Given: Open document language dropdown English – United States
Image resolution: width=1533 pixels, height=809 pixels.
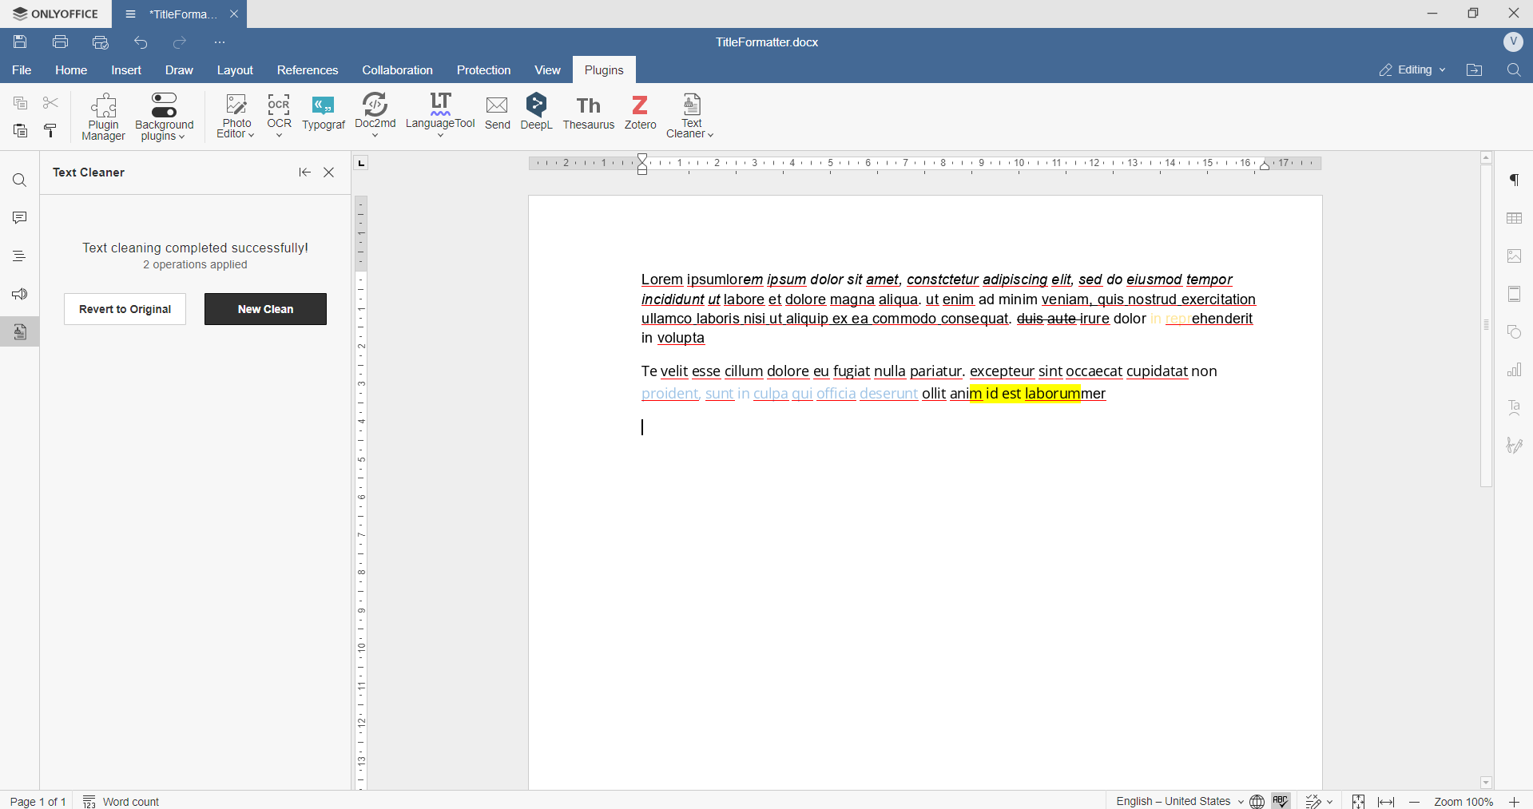Looking at the screenshot, I should click(x=1180, y=801).
